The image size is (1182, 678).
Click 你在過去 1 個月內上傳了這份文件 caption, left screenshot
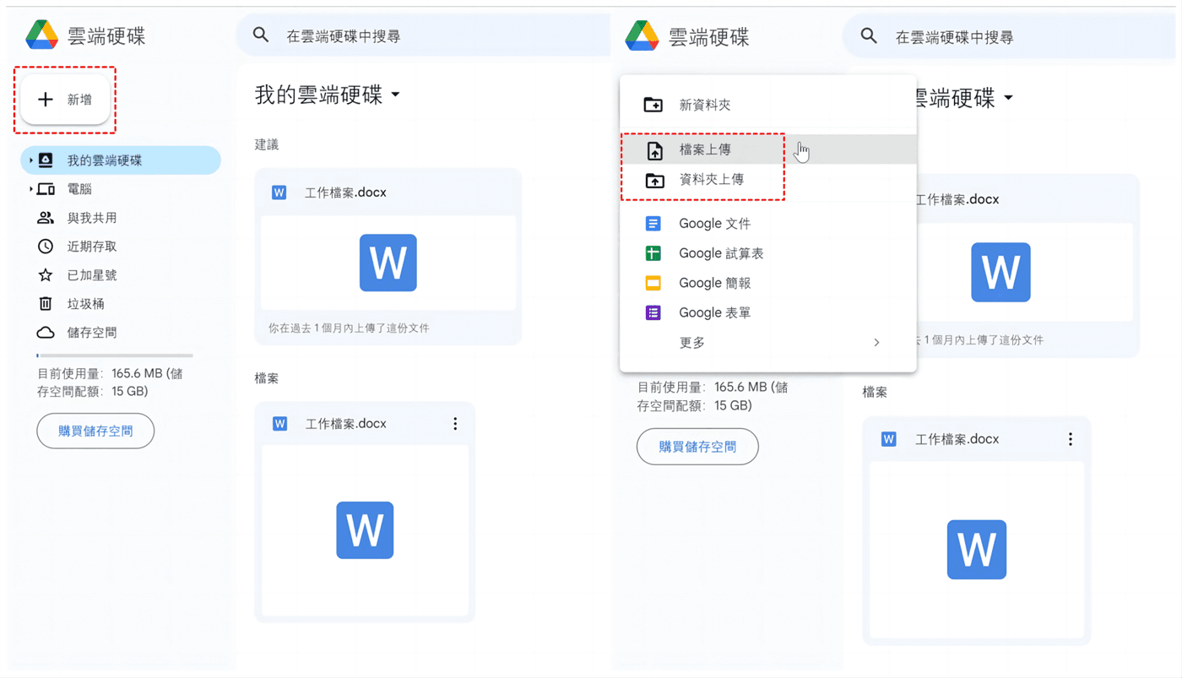click(x=349, y=328)
